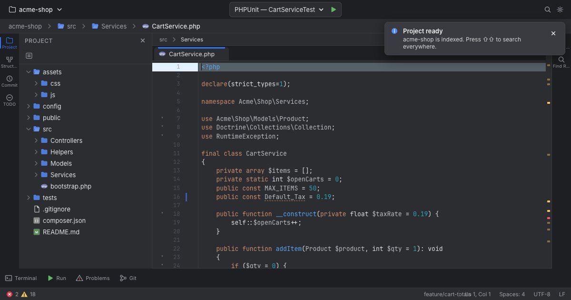571x300 pixels.
Task: Switch to CartService.php editor tab
Action: click(x=191, y=54)
